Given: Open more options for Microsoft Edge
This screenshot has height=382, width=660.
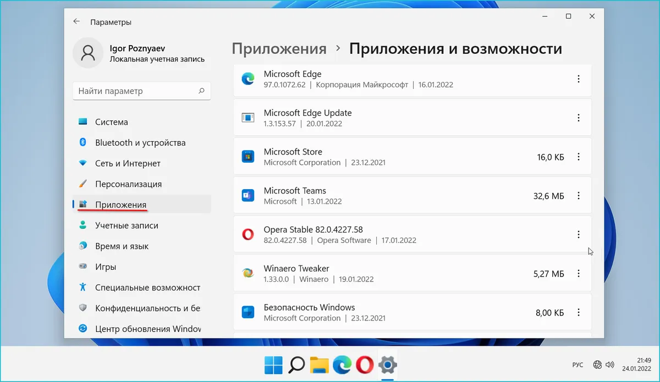Looking at the screenshot, I should (578, 79).
